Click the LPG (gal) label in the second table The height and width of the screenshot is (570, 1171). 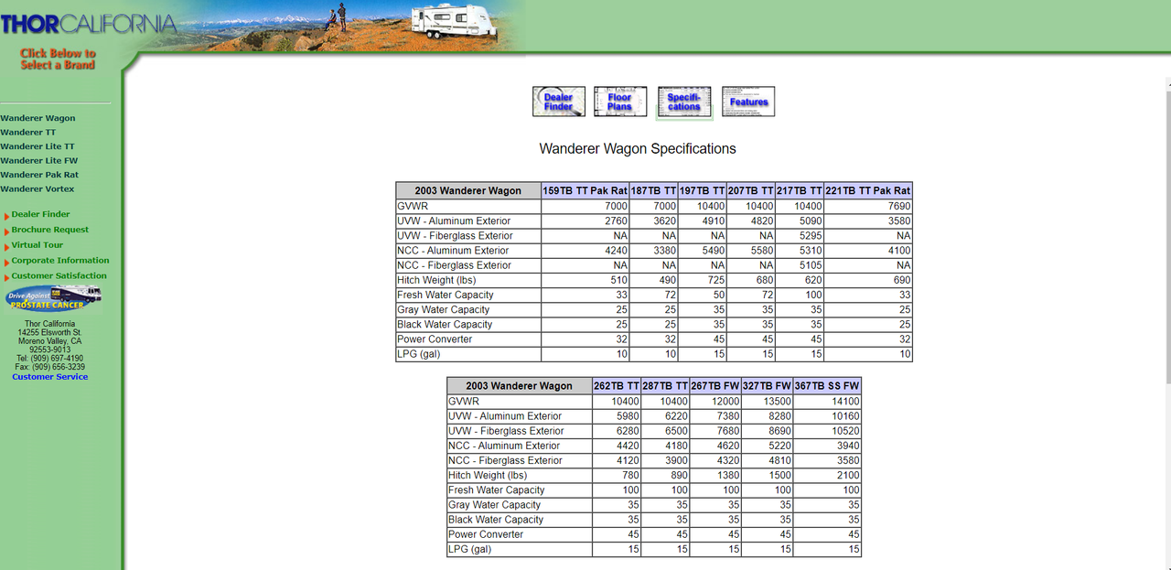tap(469, 549)
